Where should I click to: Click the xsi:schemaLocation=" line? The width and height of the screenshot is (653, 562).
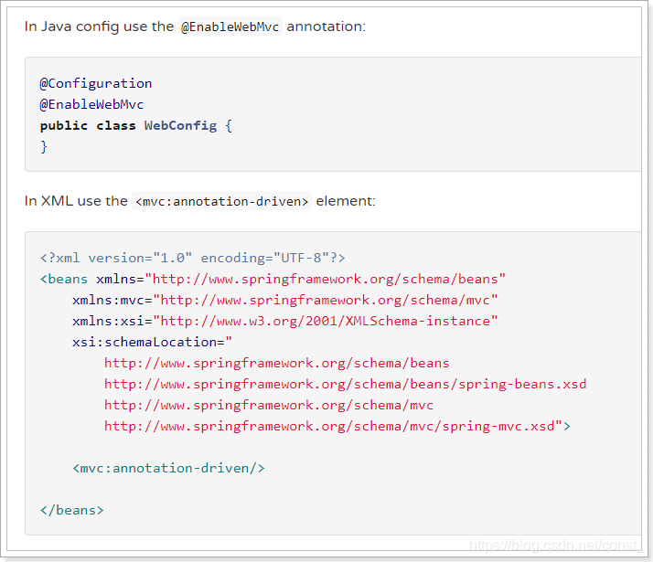(152, 343)
